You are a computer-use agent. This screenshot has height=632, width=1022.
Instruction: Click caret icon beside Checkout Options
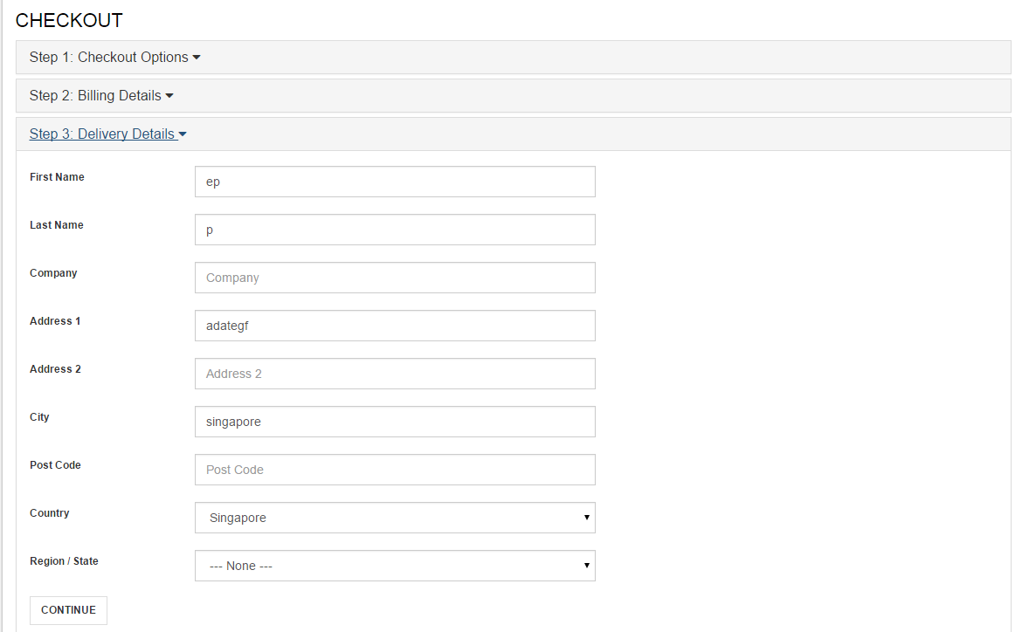(x=197, y=58)
